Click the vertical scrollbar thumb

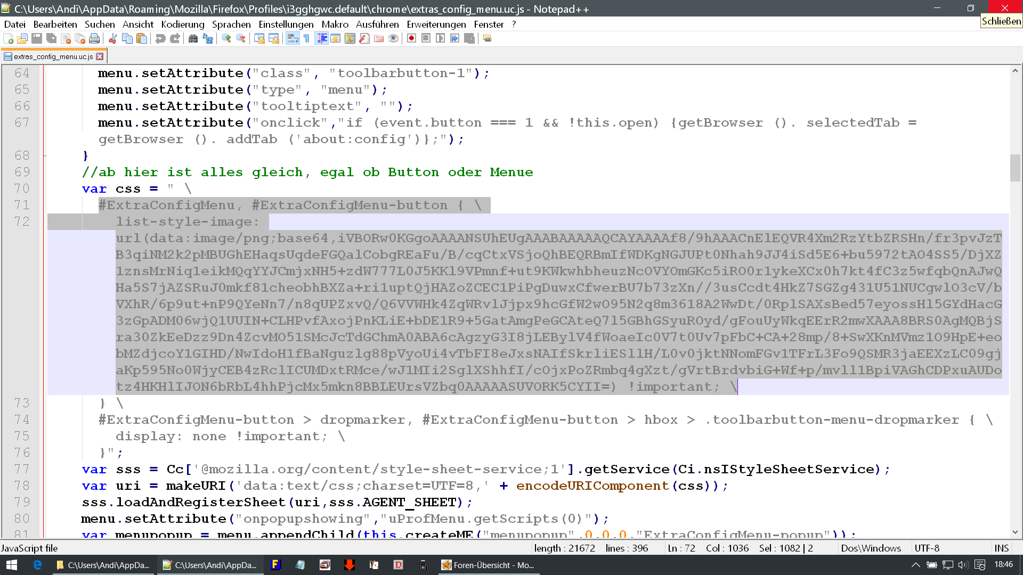pyautogui.click(x=1014, y=168)
